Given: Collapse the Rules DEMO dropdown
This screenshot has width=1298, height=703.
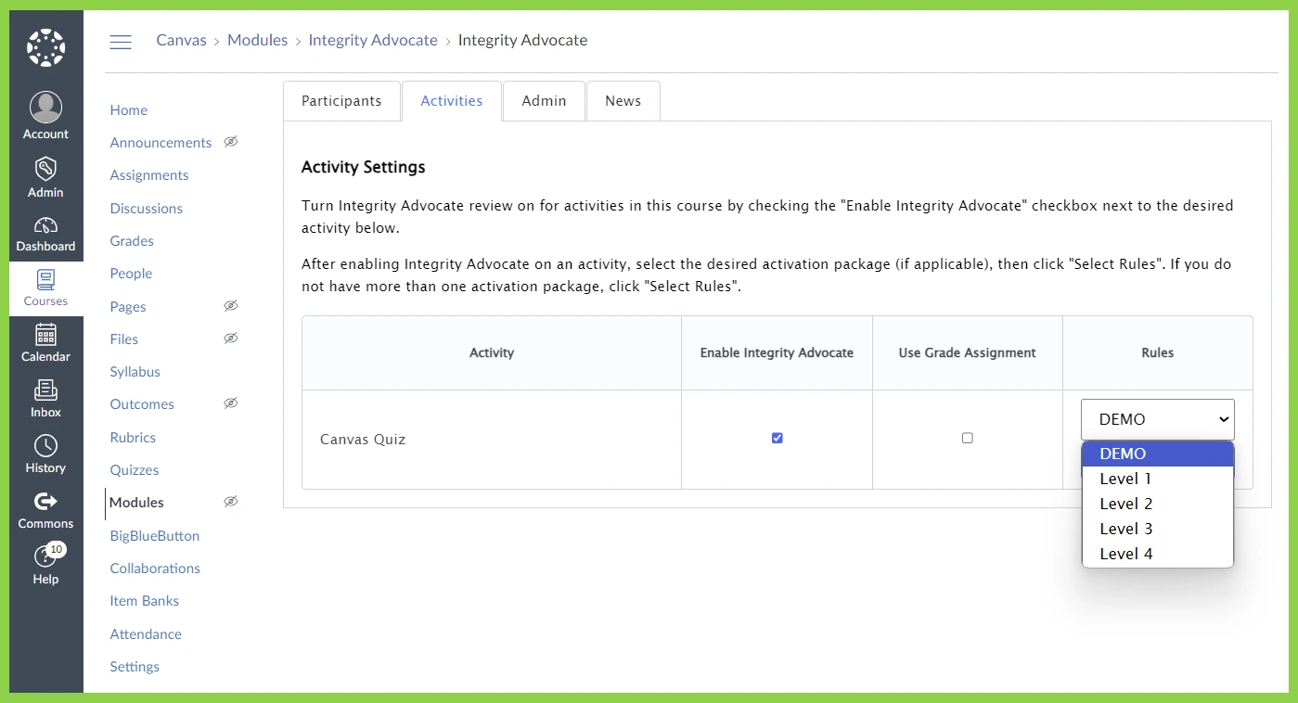Looking at the screenshot, I should 1158,419.
